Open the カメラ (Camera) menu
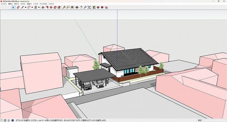 coord(23,4)
